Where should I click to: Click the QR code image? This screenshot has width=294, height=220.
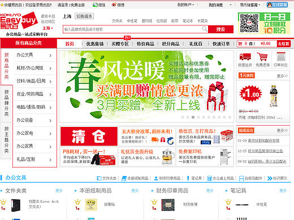point(249,23)
